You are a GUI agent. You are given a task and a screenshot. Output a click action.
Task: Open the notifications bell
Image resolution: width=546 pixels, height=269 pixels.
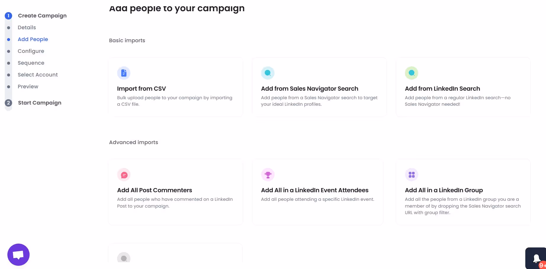(537, 258)
